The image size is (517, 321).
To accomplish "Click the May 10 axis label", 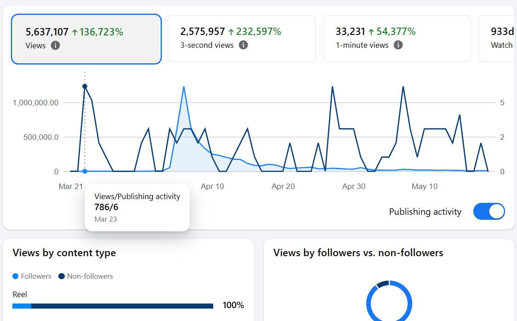I will pos(424,186).
